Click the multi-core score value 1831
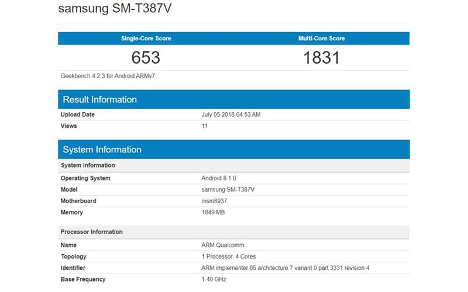468x292 pixels. pos(321,58)
